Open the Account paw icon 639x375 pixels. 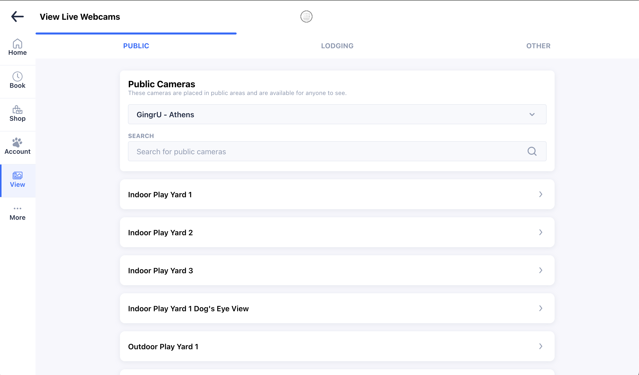(17, 142)
